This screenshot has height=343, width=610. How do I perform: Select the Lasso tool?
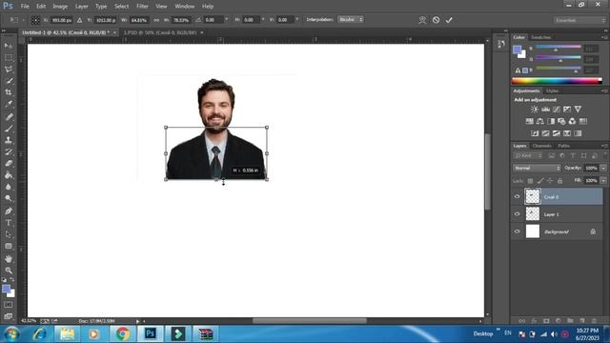point(9,70)
